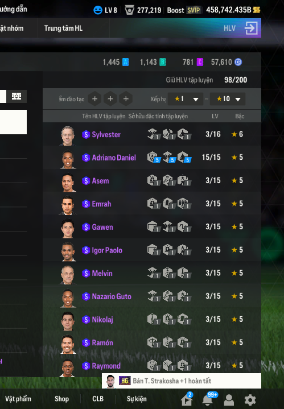Switch to the Trung tâm HL tab

[x=63, y=28]
